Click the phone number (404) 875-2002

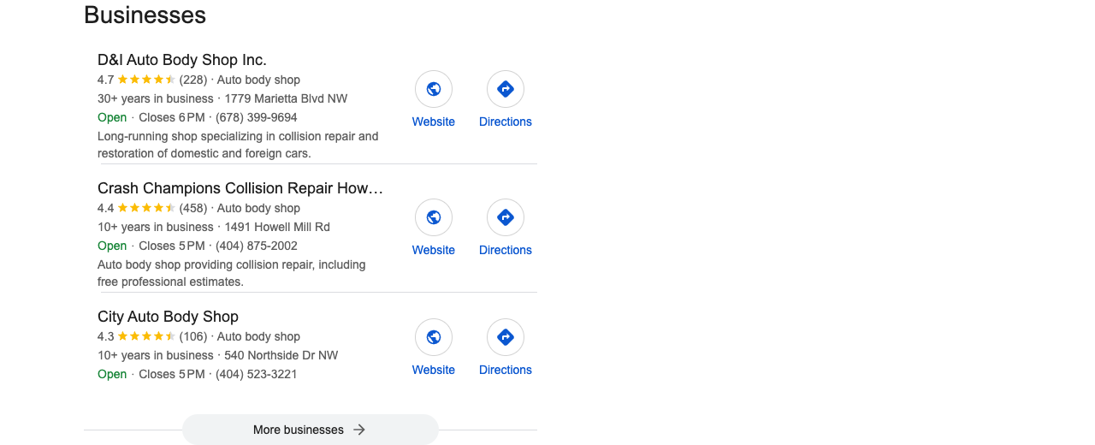point(257,246)
